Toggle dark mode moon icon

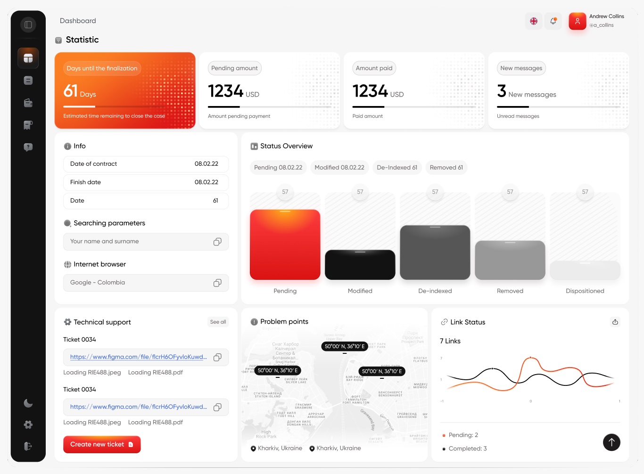point(28,403)
